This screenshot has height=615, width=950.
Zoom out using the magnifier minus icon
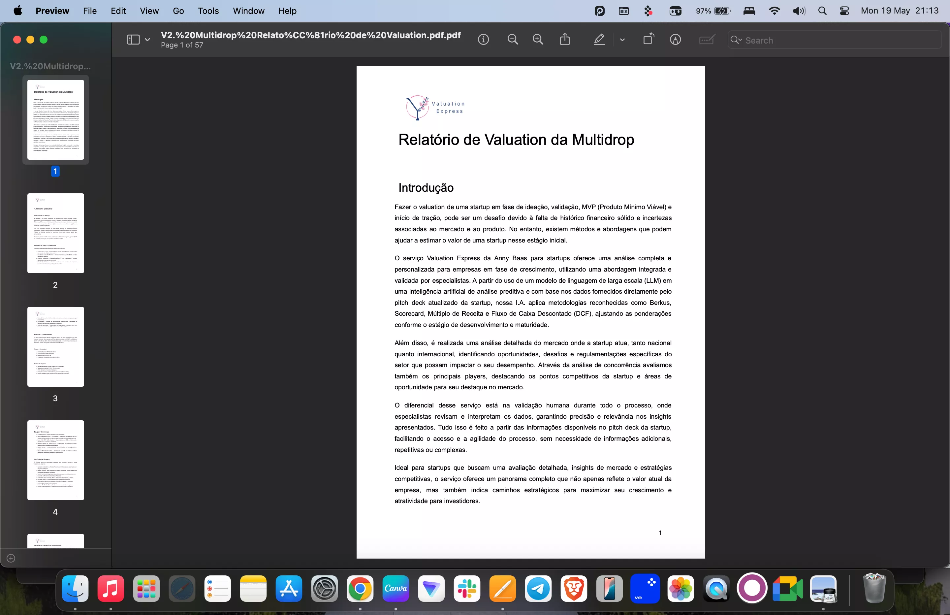click(513, 40)
